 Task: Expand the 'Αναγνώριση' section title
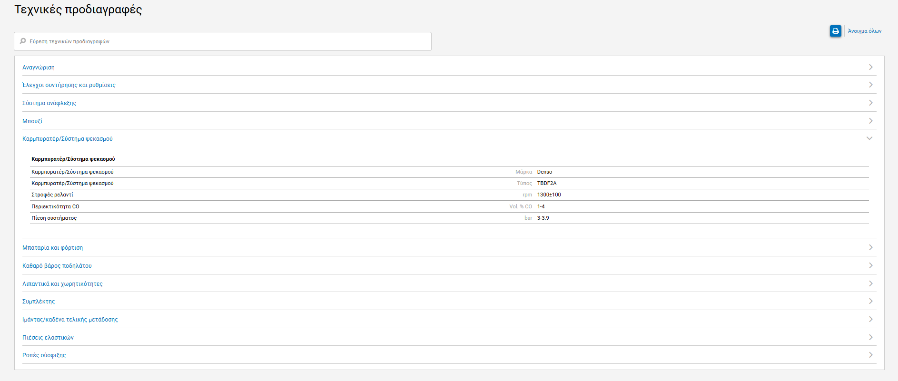click(x=39, y=68)
